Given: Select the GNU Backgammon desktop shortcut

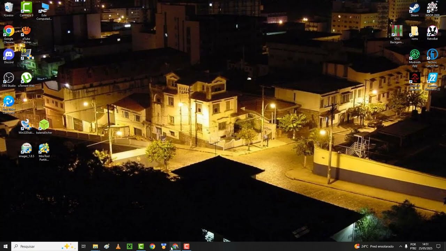Looking at the screenshot, I should tap(397, 35).
